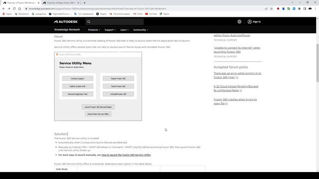Expand the Products dropdown menu
This screenshot has height=179, width=319.
pos(94,30)
